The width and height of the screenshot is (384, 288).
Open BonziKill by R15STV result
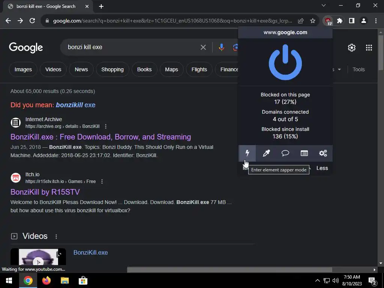point(45,192)
